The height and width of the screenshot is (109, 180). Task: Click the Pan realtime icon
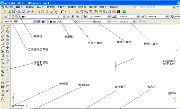point(77,12)
